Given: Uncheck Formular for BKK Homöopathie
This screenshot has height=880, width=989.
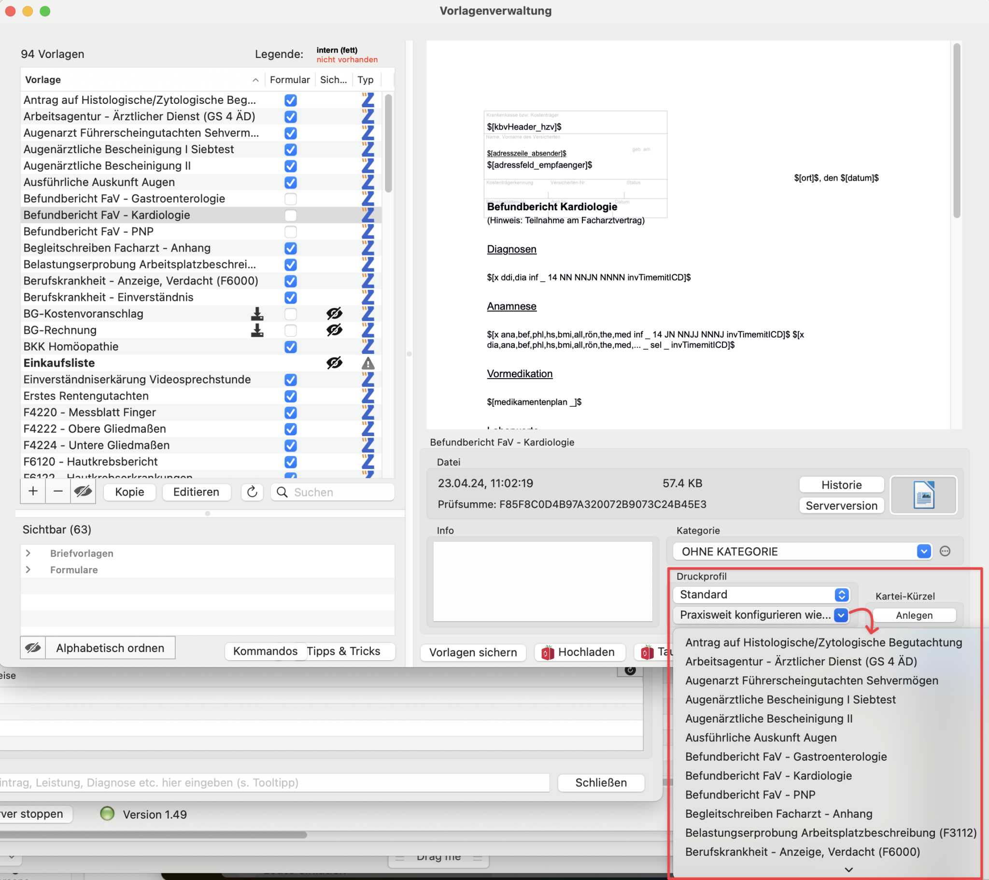Looking at the screenshot, I should 290,347.
